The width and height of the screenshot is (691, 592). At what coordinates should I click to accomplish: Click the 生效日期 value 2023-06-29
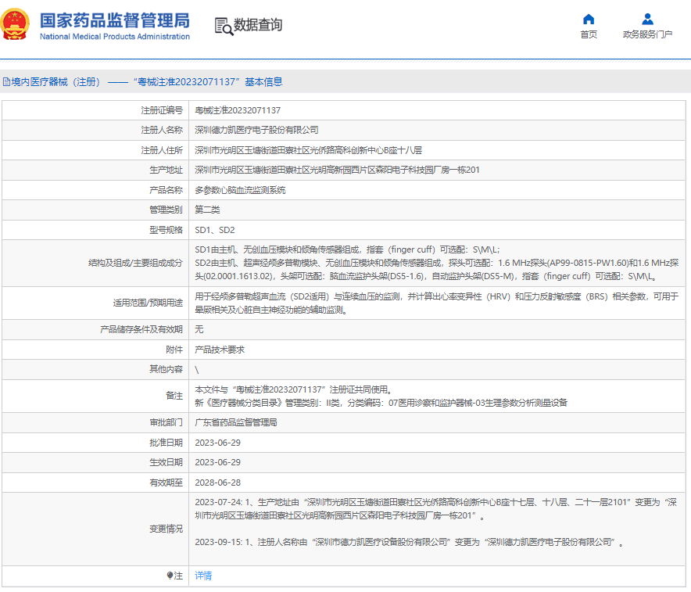click(x=218, y=462)
